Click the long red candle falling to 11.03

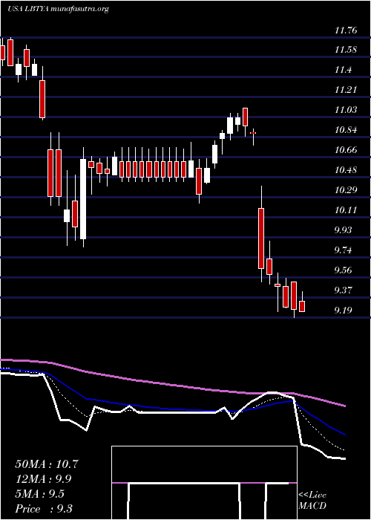[42, 99]
